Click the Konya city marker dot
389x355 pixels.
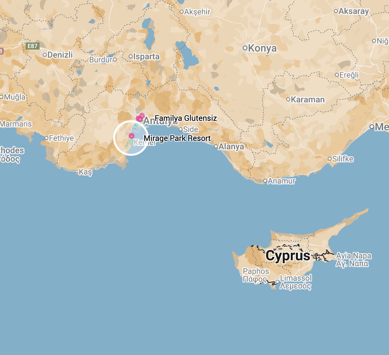point(245,48)
